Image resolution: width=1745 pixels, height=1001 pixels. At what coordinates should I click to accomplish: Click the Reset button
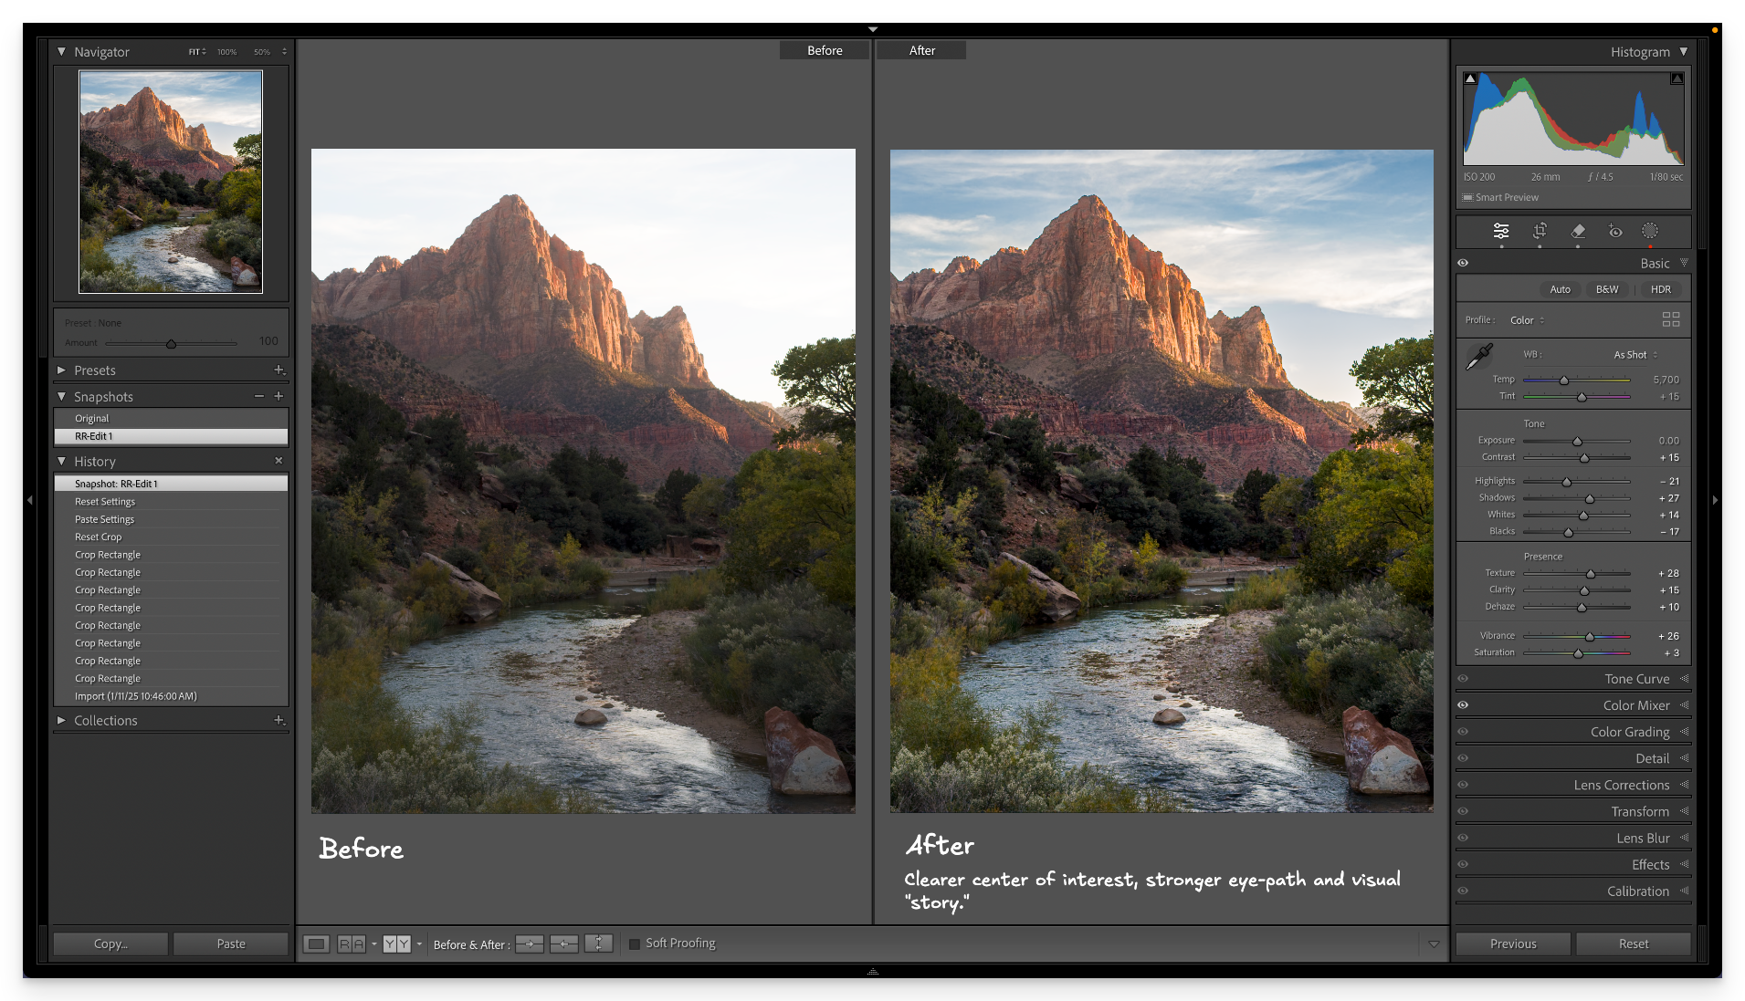point(1634,944)
